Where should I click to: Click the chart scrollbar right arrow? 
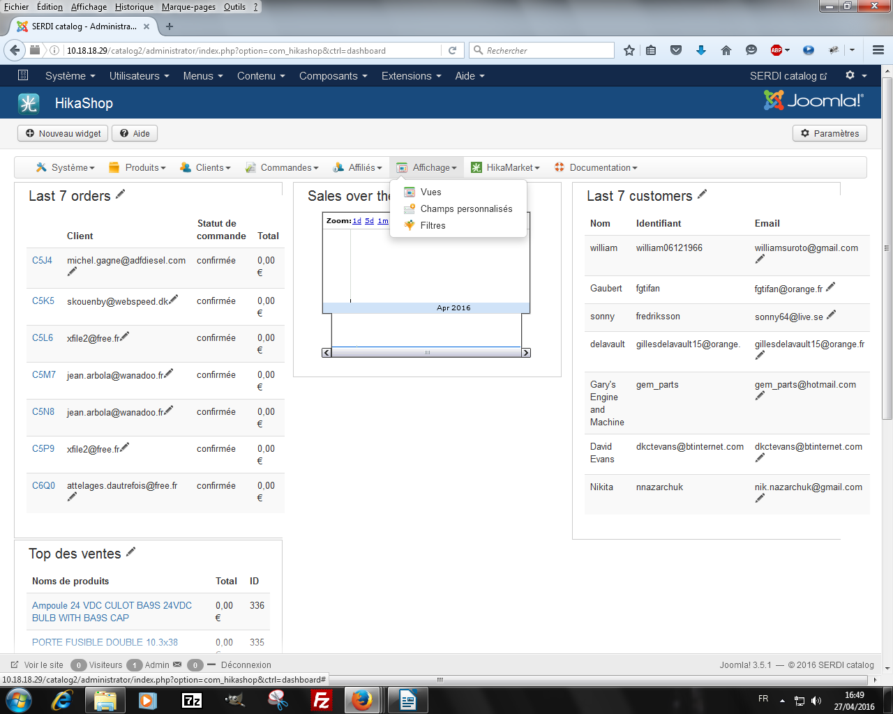pos(526,353)
